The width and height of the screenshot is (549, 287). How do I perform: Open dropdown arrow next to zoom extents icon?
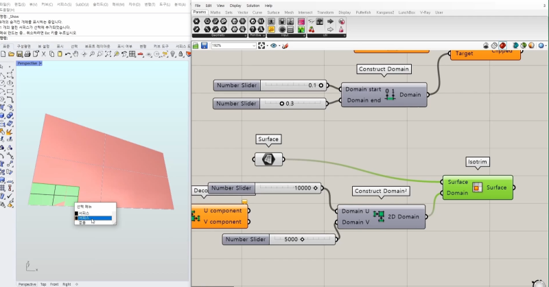click(267, 46)
